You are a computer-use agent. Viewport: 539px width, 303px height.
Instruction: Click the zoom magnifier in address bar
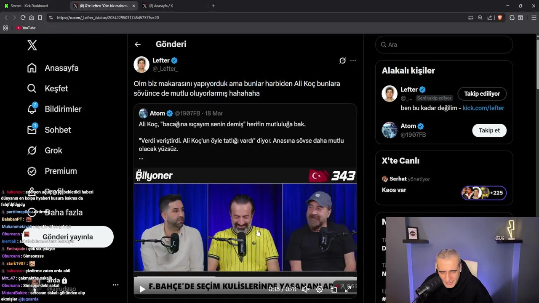click(x=480, y=18)
